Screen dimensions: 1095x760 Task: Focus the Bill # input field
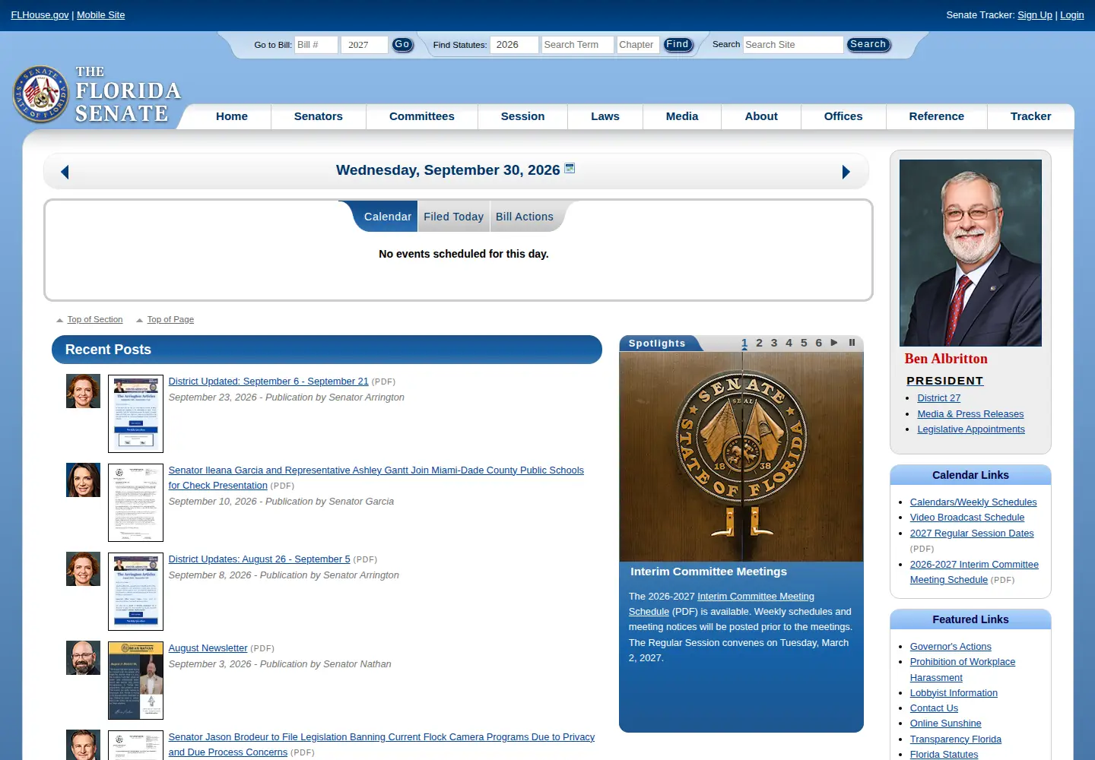click(316, 45)
